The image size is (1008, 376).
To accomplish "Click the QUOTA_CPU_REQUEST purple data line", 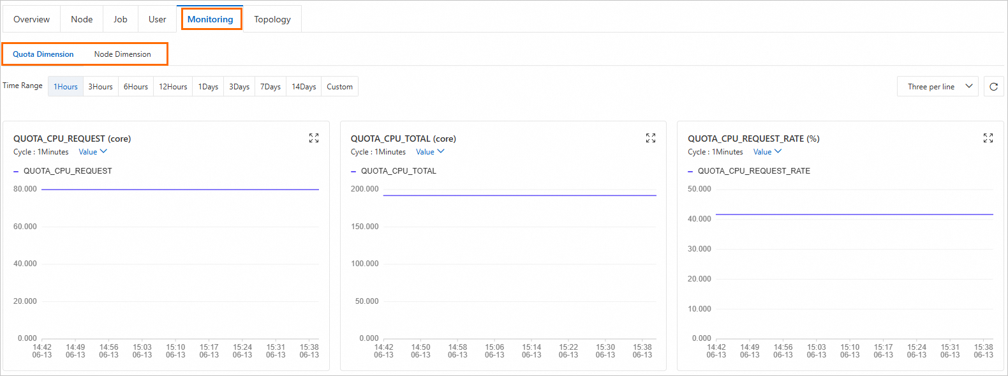I will point(180,190).
